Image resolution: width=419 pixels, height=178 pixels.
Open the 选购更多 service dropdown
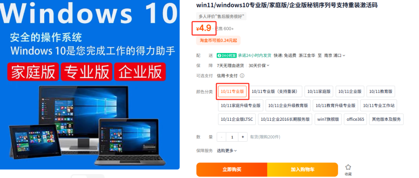(x=227, y=151)
